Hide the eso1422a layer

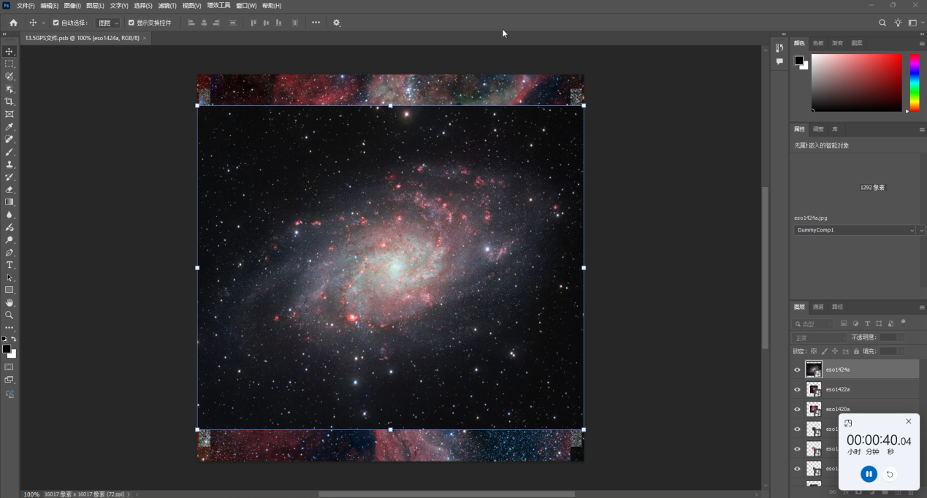coord(797,390)
